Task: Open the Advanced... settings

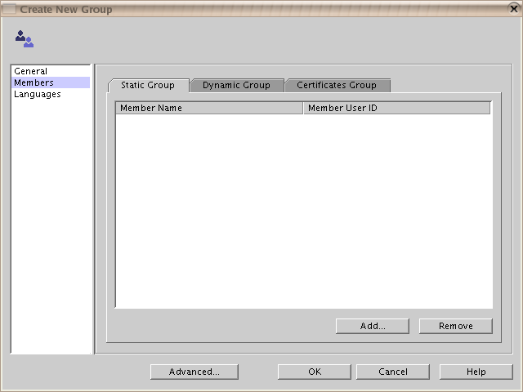Action: coord(194,372)
